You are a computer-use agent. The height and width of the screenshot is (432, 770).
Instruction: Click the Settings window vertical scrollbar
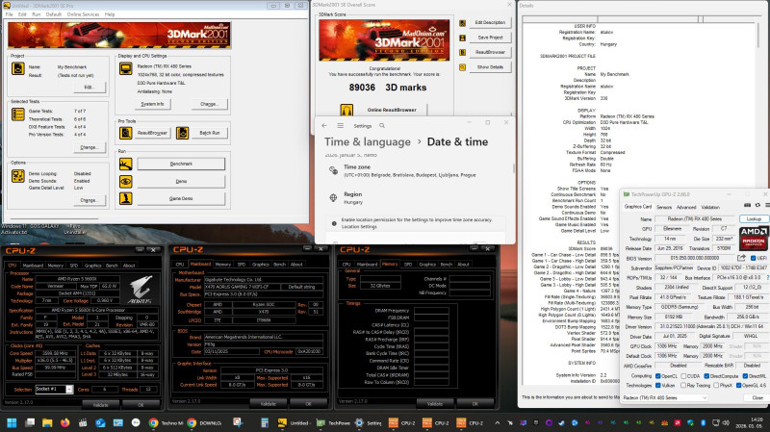pos(514,168)
